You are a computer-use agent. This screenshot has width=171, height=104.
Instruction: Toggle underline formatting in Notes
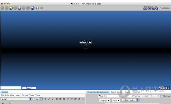click(53, 99)
